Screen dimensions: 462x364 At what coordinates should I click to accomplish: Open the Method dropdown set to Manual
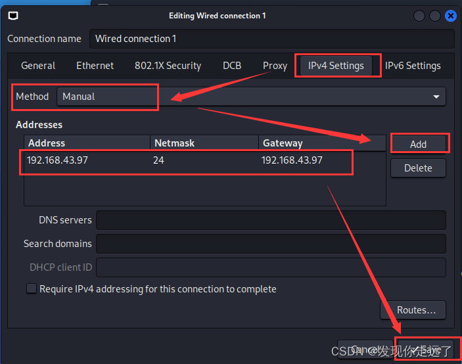click(x=251, y=97)
